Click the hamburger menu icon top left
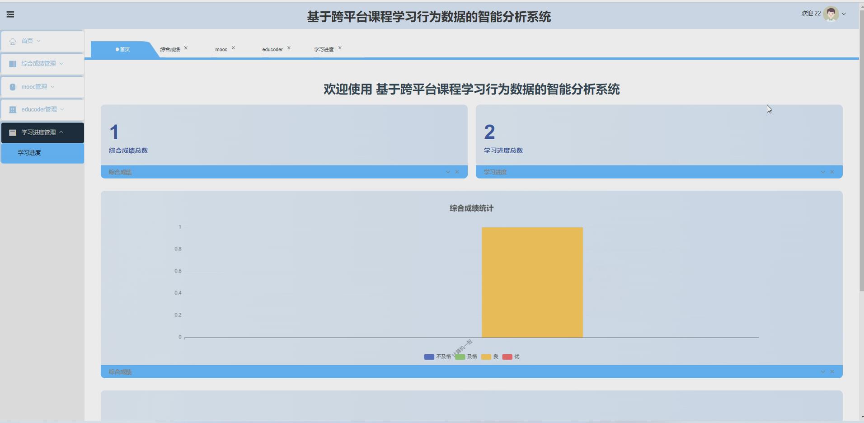This screenshot has height=423, width=864. pyautogui.click(x=10, y=14)
